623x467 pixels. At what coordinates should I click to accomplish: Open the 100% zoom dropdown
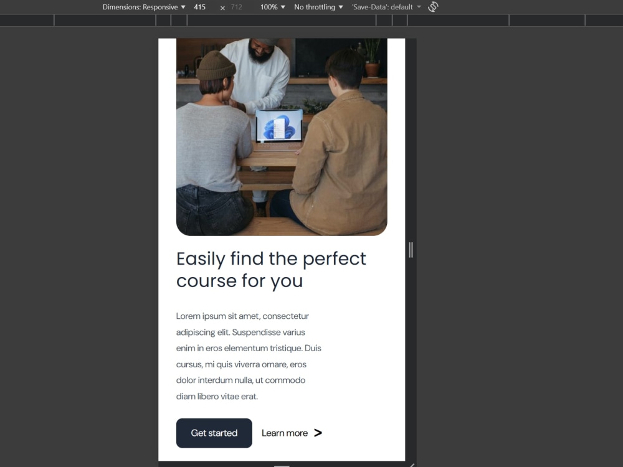pos(273,7)
